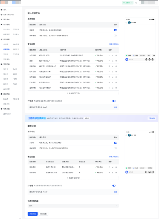This screenshot has width=159, height=219.
Task: Click the notification bell icon
Action: [x=136, y=3]
